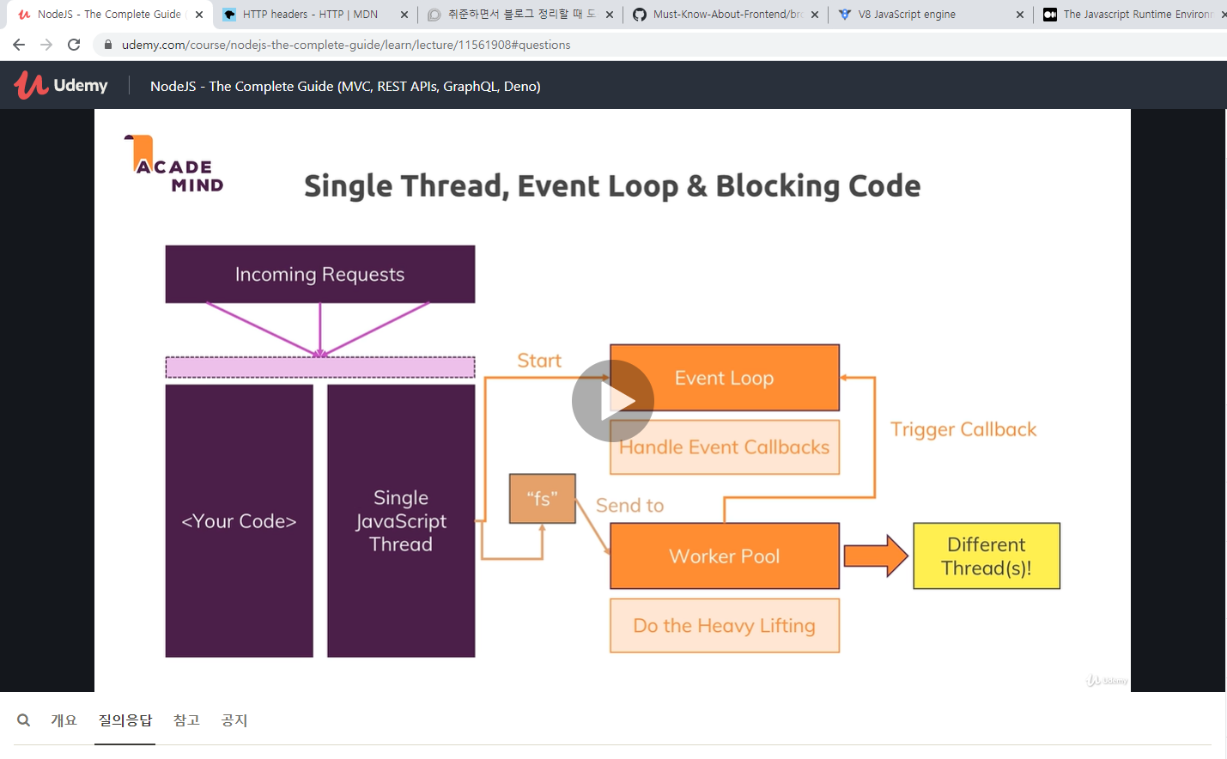
Task: Click the search icon beside the lecture tabs
Action: 23,720
